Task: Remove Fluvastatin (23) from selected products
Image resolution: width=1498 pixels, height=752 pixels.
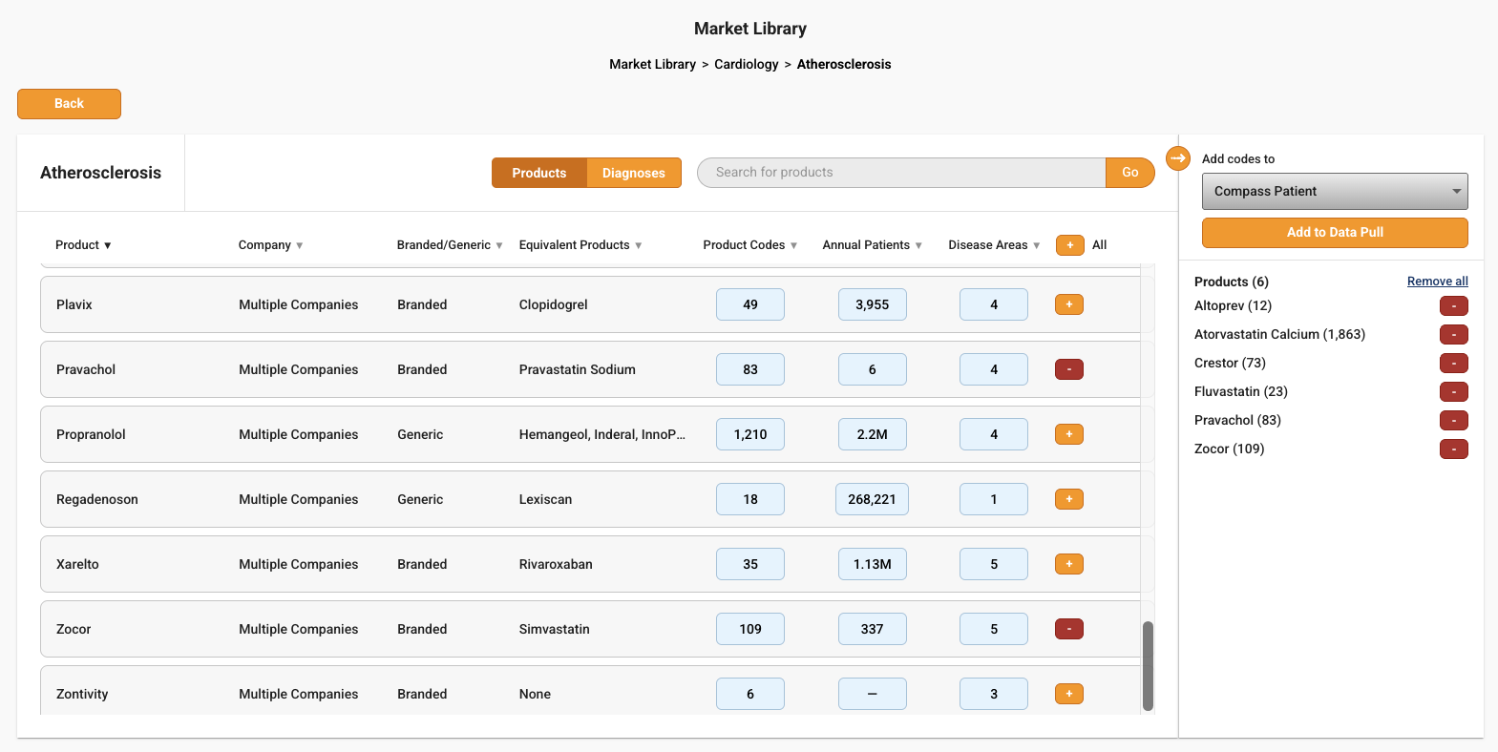Action: coord(1454,391)
